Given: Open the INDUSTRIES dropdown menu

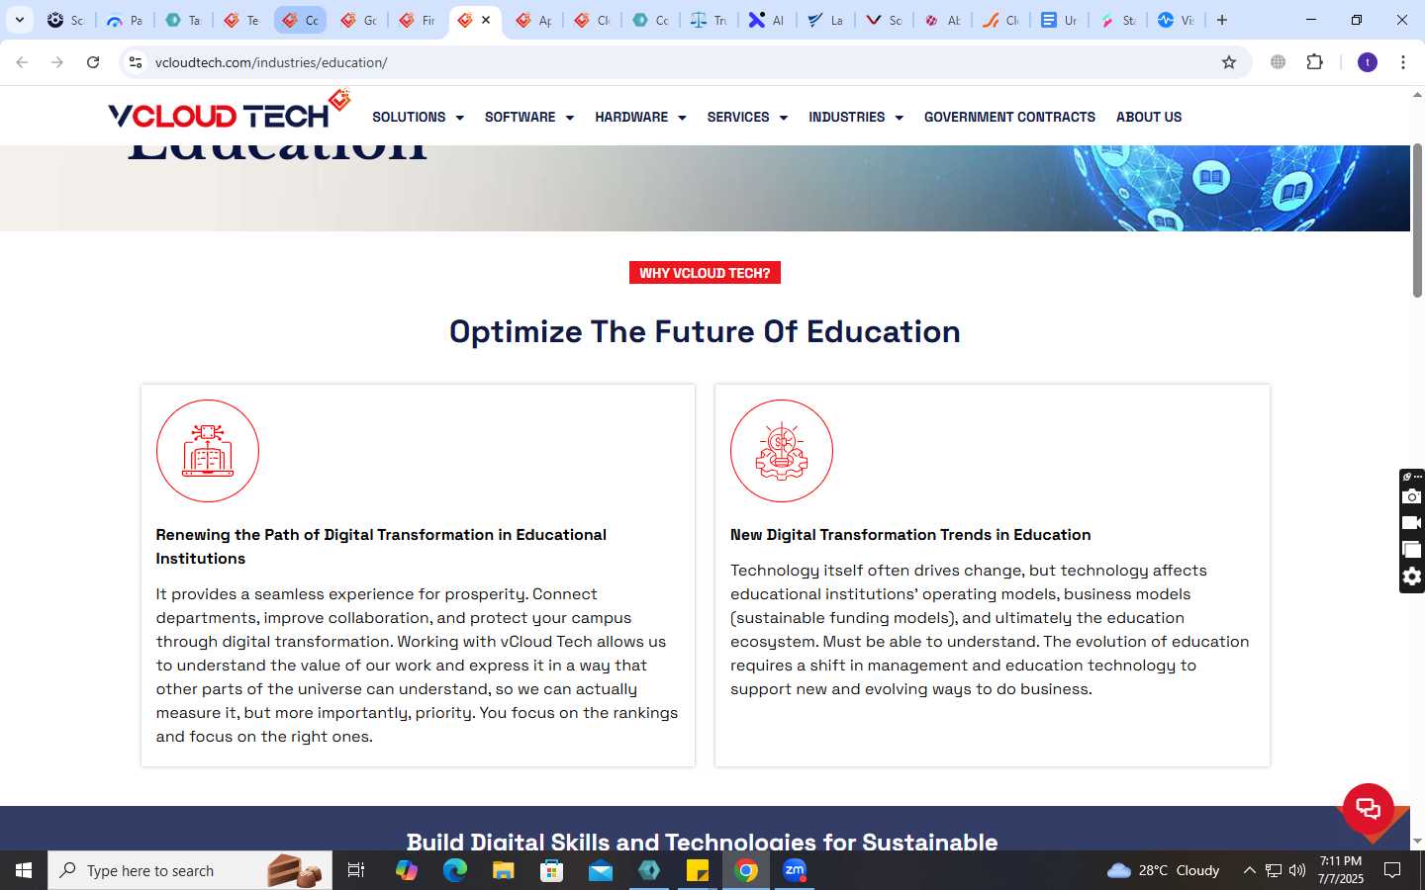Looking at the screenshot, I should click(856, 117).
